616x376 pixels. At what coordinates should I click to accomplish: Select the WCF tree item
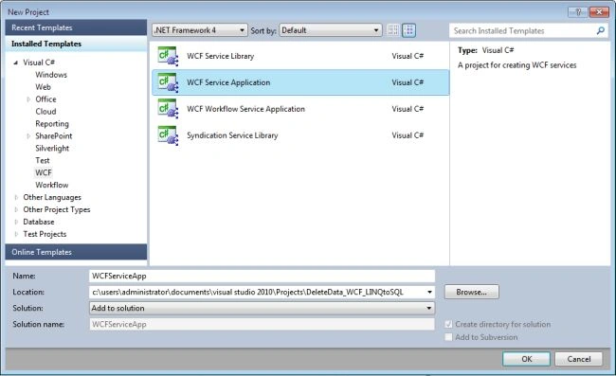click(44, 172)
